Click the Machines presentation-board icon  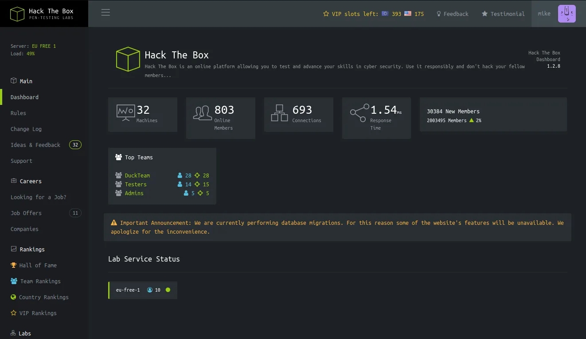(x=125, y=112)
